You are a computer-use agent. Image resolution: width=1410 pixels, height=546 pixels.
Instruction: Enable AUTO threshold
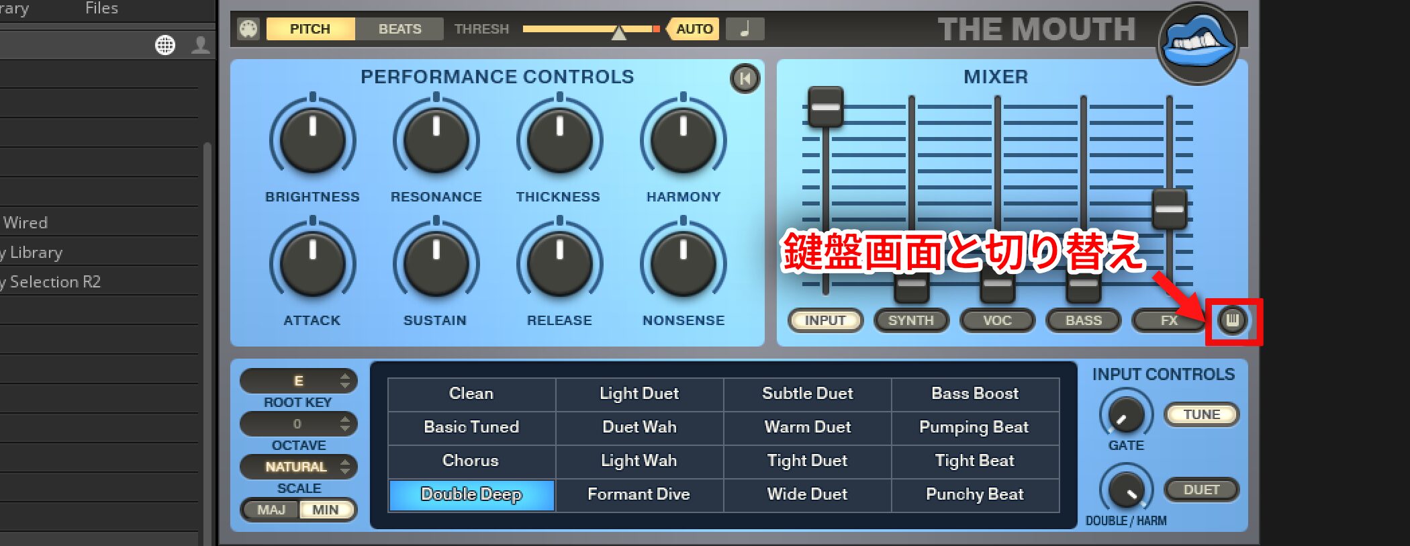(694, 29)
